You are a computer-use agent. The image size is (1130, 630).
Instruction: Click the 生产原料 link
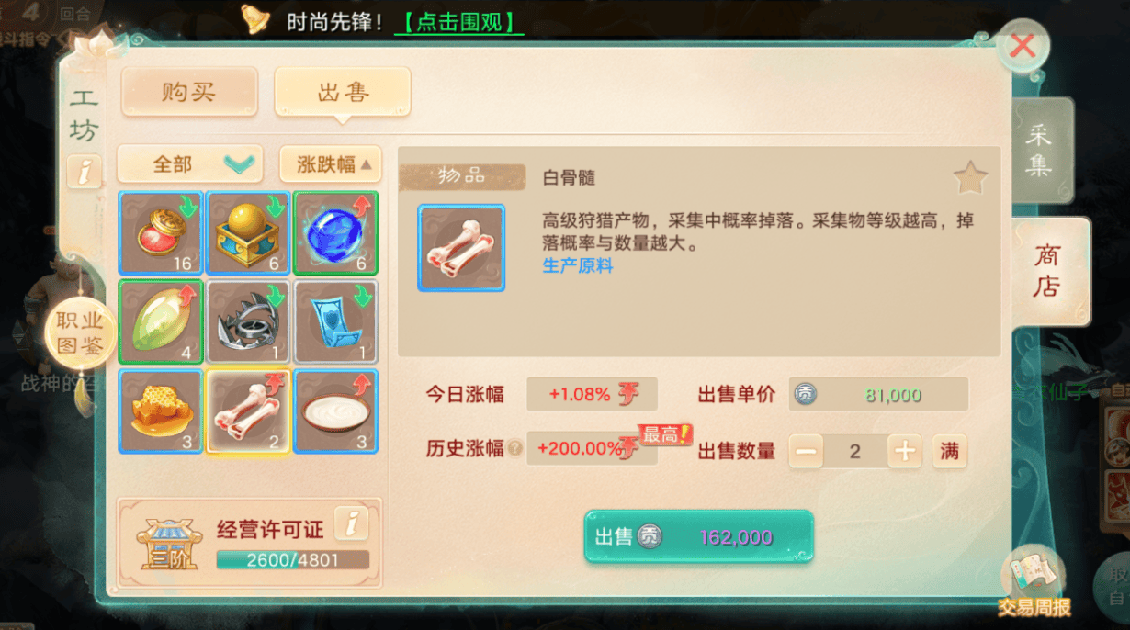[x=578, y=266]
